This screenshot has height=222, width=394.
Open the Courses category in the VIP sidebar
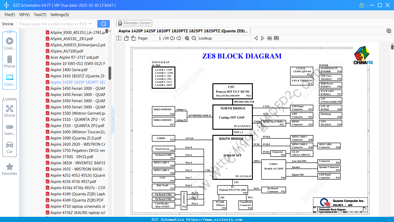(x=10, y=43)
